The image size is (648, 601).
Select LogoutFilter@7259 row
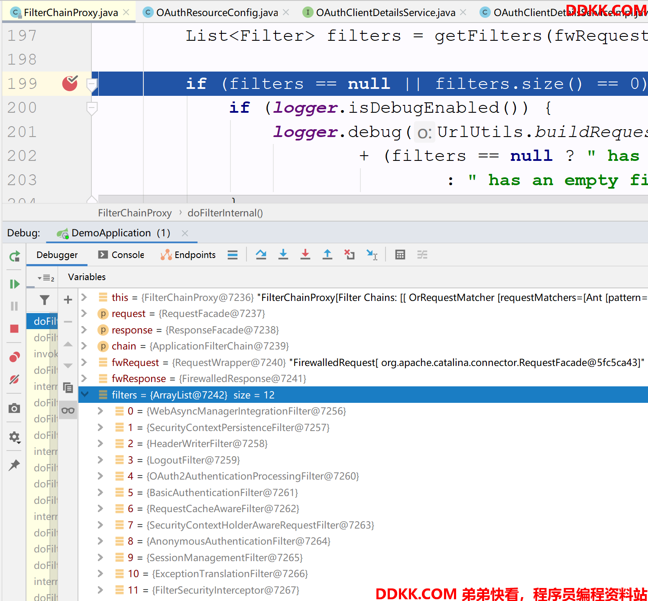tap(363, 460)
